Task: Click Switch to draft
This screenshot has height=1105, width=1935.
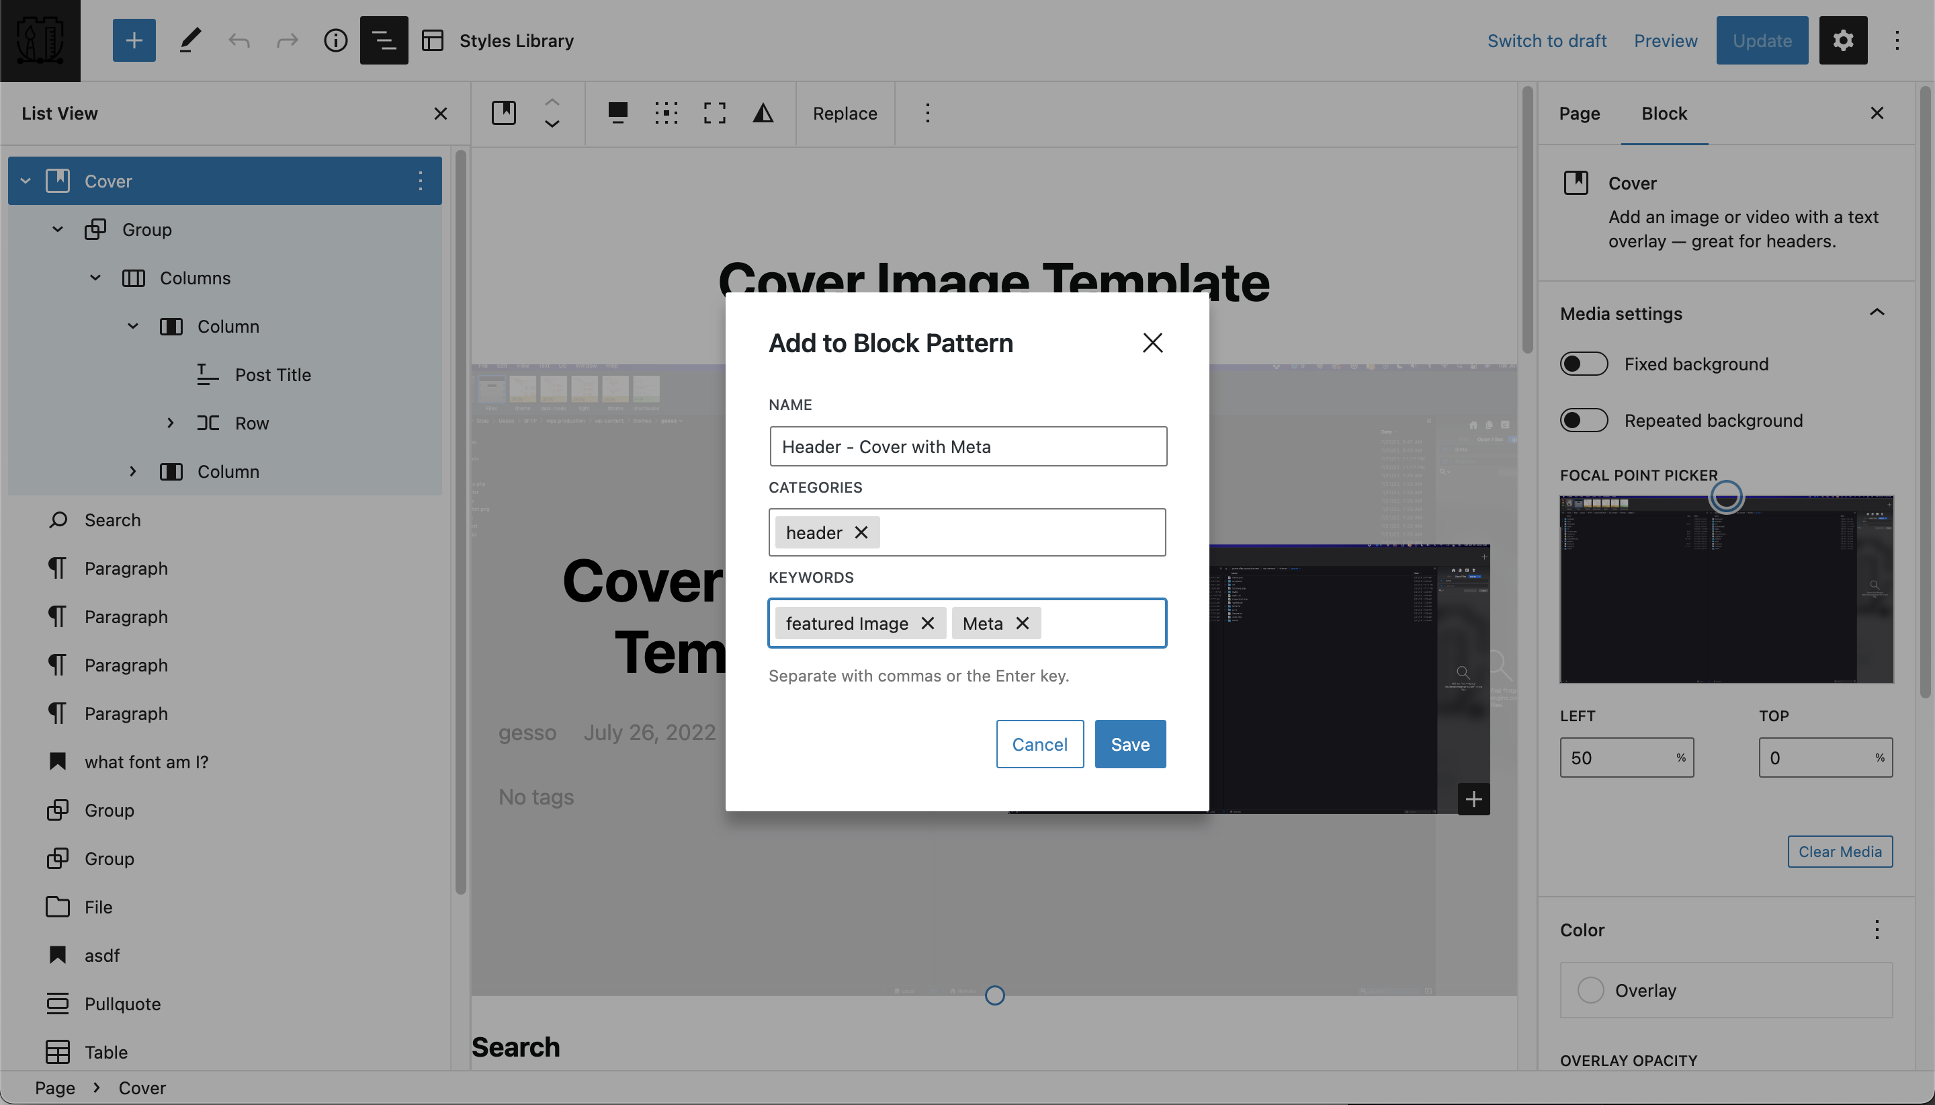Action: tap(1547, 40)
